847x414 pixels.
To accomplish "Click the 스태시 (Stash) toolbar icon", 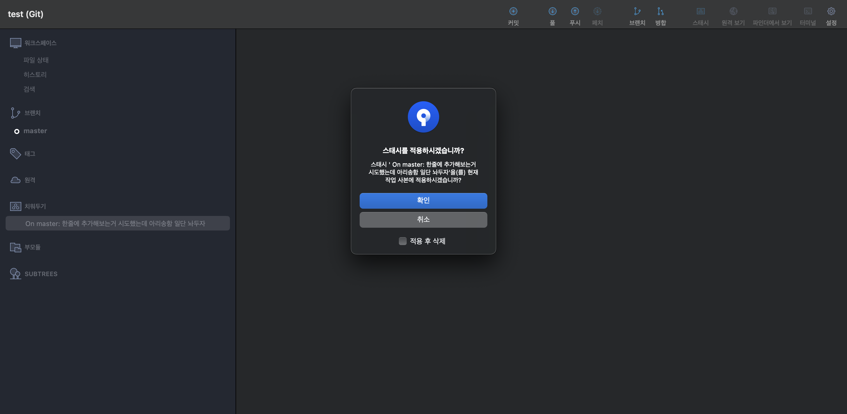I will [700, 12].
